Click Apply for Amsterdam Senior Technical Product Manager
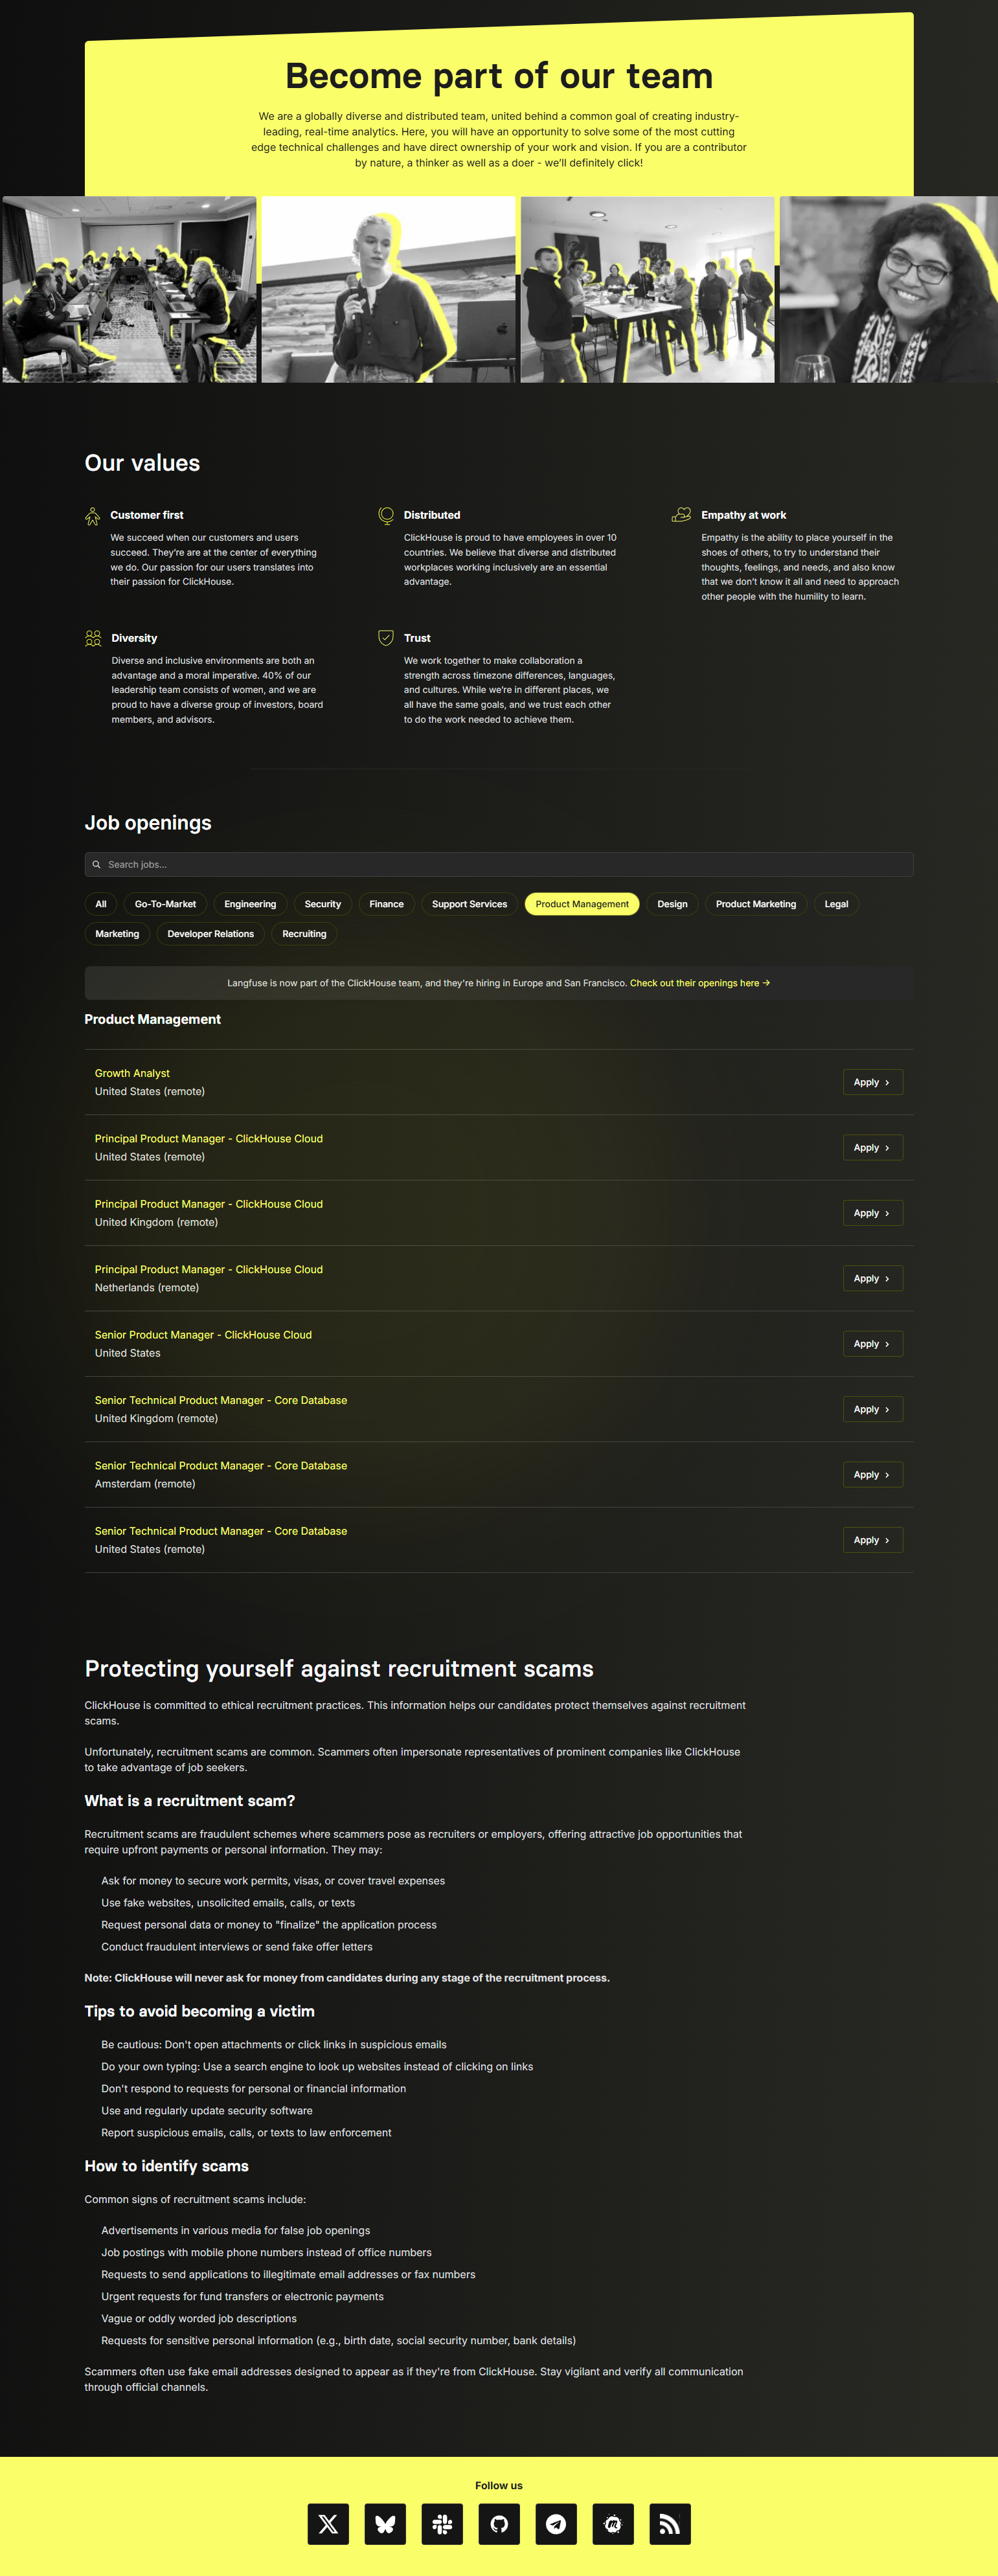This screenshot has height=2576, width=998. (872, 1474)
